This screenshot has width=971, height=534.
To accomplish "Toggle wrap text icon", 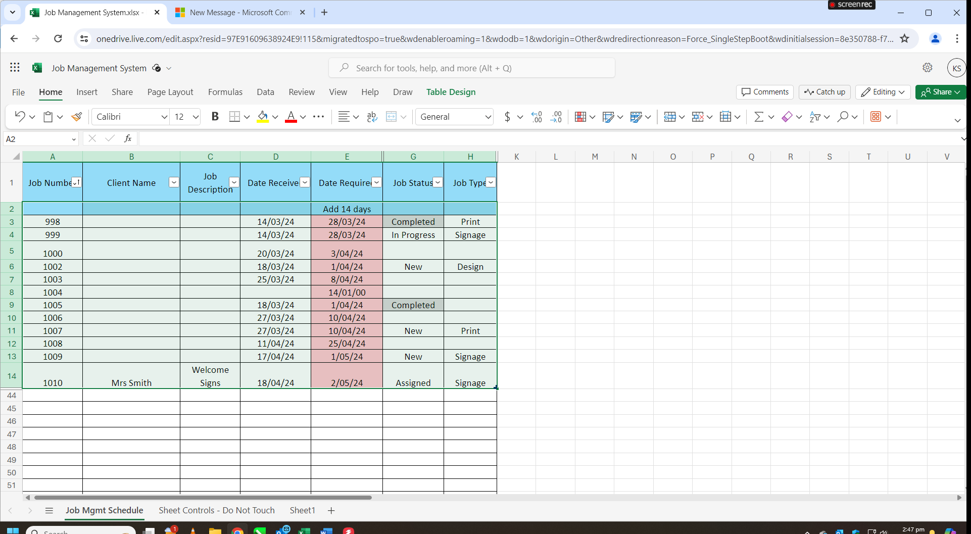I will (372, 117).
